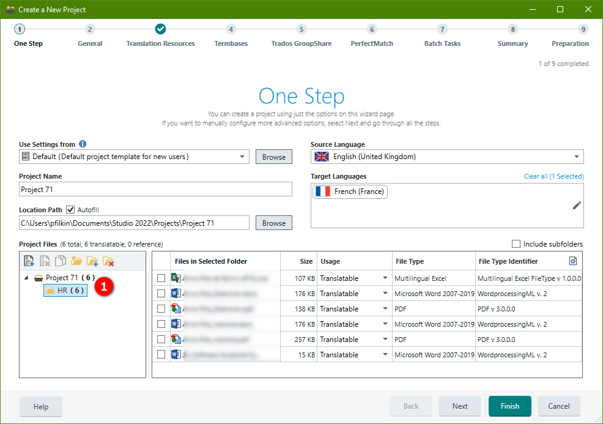Click the File Type column header
The height and width of the screenshot is (424, 603).
(x=434, y=261)
